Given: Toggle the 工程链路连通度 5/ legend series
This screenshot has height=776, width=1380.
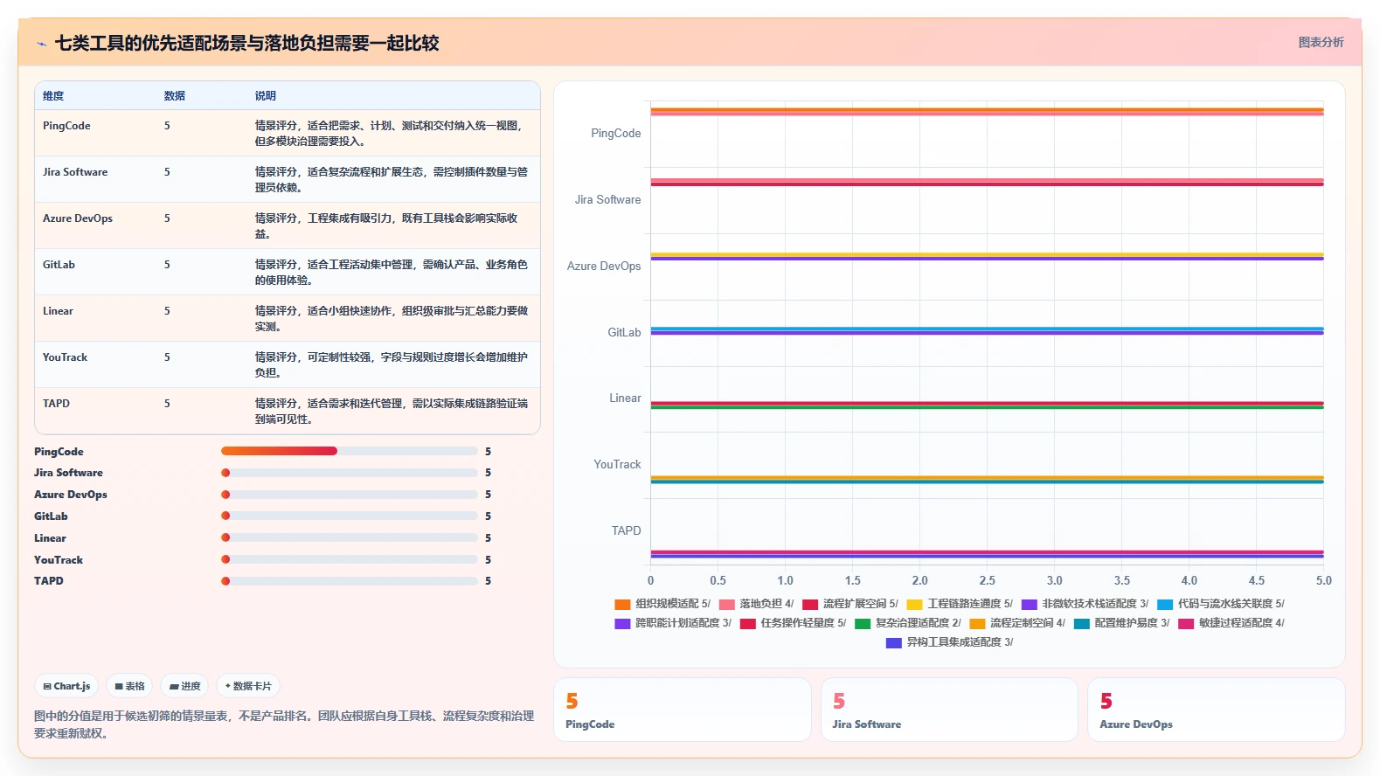Looking at the screenshot, I should click(x=960, y=604).
